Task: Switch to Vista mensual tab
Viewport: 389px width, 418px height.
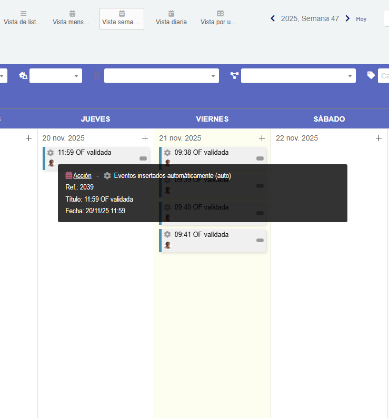Action: point(72,18)
